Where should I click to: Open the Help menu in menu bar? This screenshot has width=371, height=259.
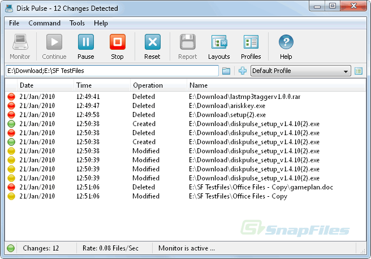tap(101, 23)
